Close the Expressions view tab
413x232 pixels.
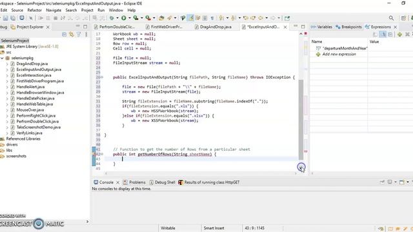click(x=395, y=27)
